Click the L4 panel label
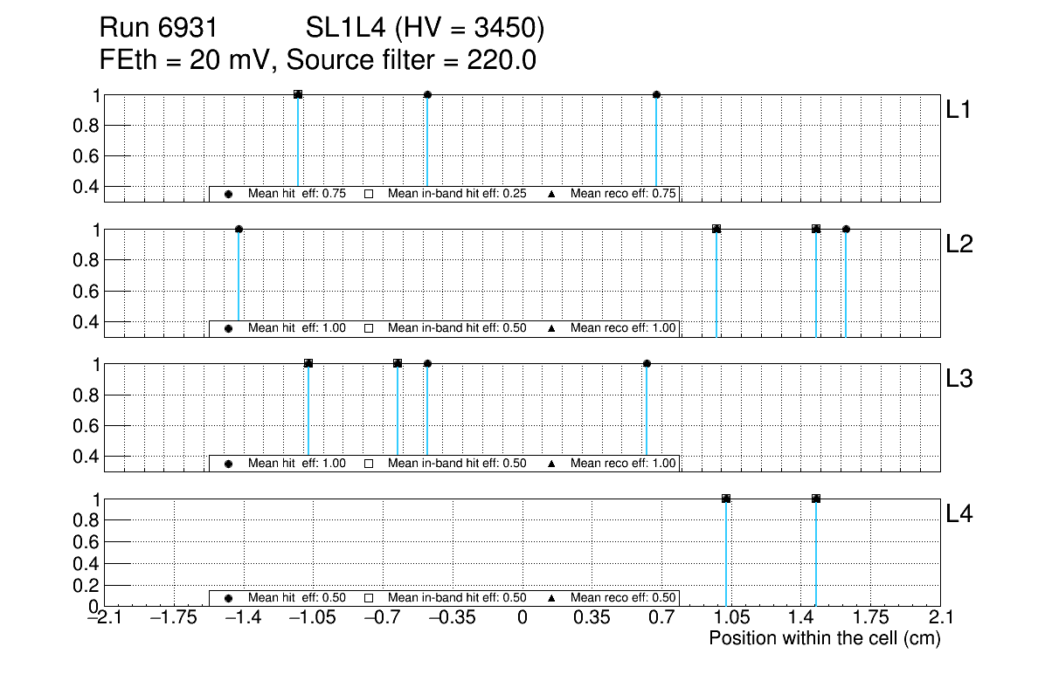The image size is (1045, 674). (959, 514)
